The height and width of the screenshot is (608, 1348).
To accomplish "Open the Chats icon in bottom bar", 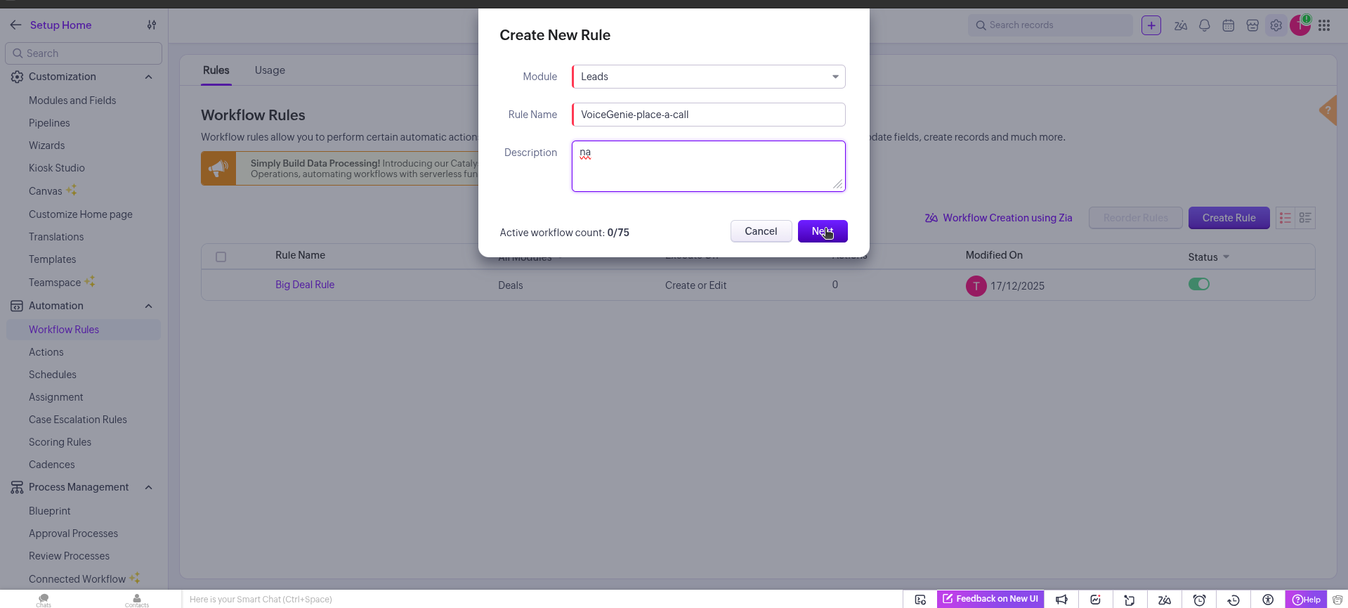I will pyautogui.click(x=44, y=600).
